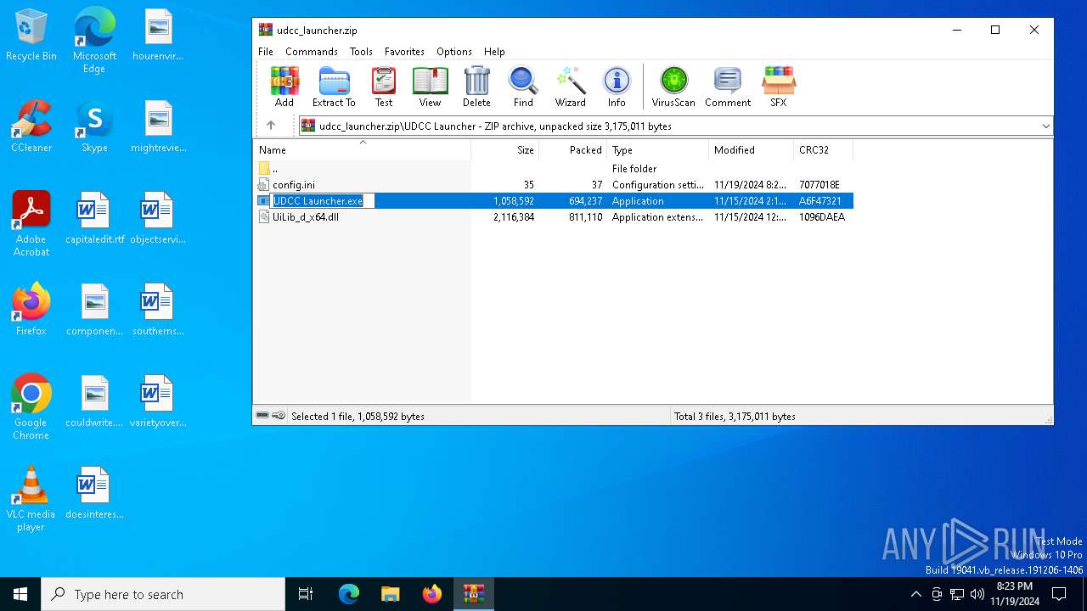Open Microsoft Edge desktop shortcut
The image size is (1087, 611).
pyautogui.click(x=94, y=41)
